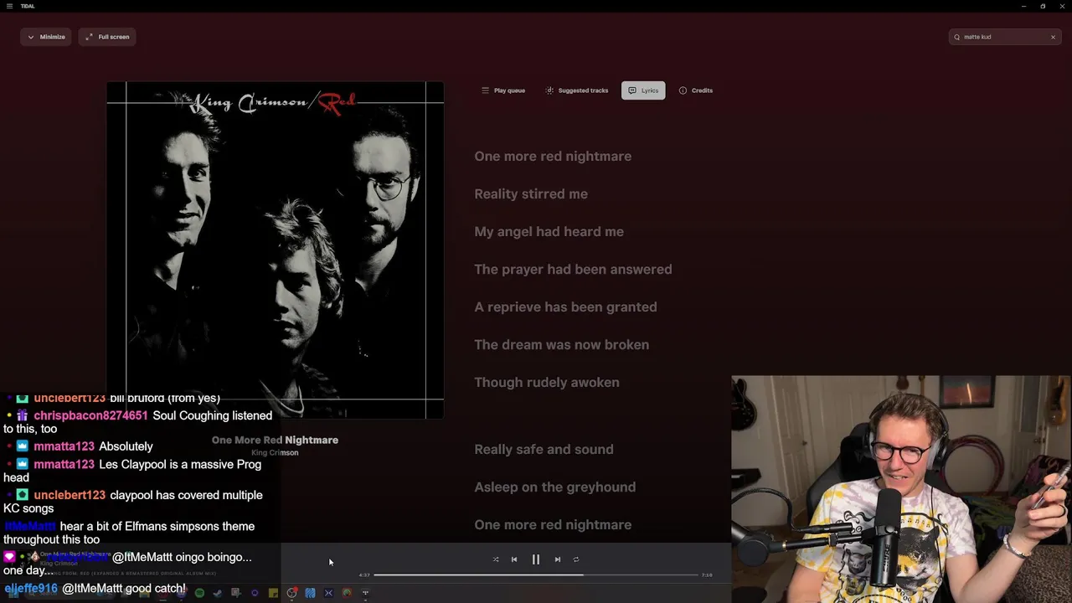
Task: Open Spotify from the taskbar
Action: 199,593
